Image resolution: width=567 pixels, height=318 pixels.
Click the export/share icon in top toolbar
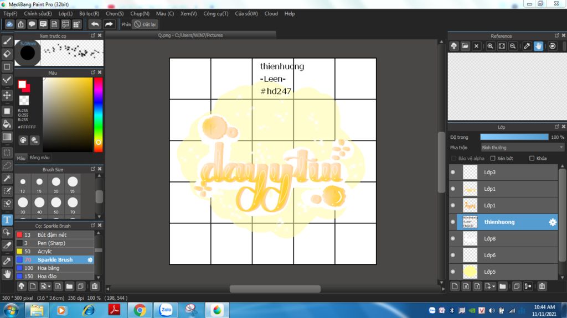pyautogui.click(x=20, y=24)
